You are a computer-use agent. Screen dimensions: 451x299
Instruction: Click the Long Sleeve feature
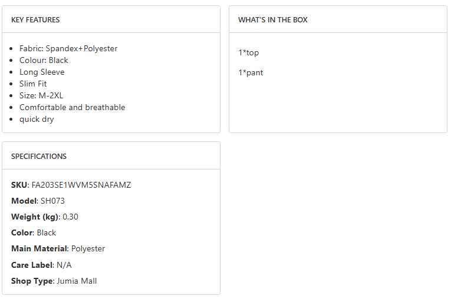point(42,72)
